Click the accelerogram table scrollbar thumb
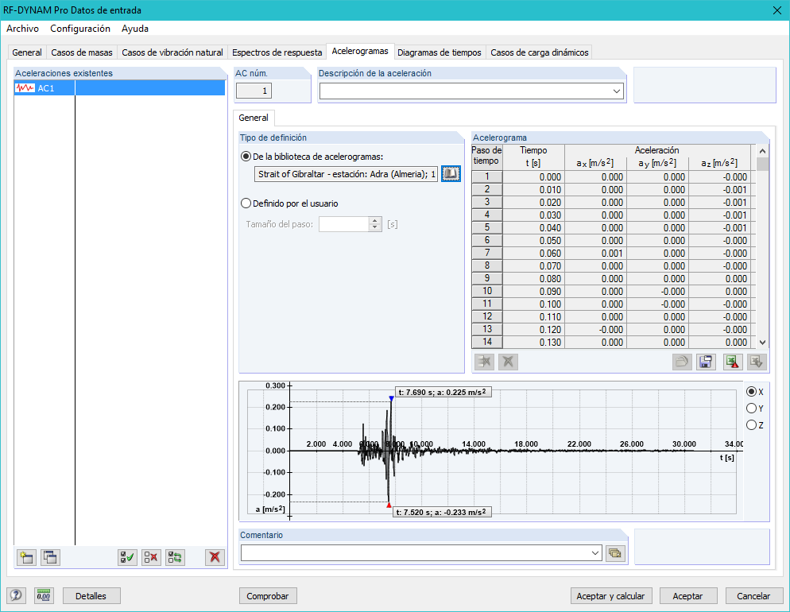This screenshot has width=790, height=612. click(762, 165)
